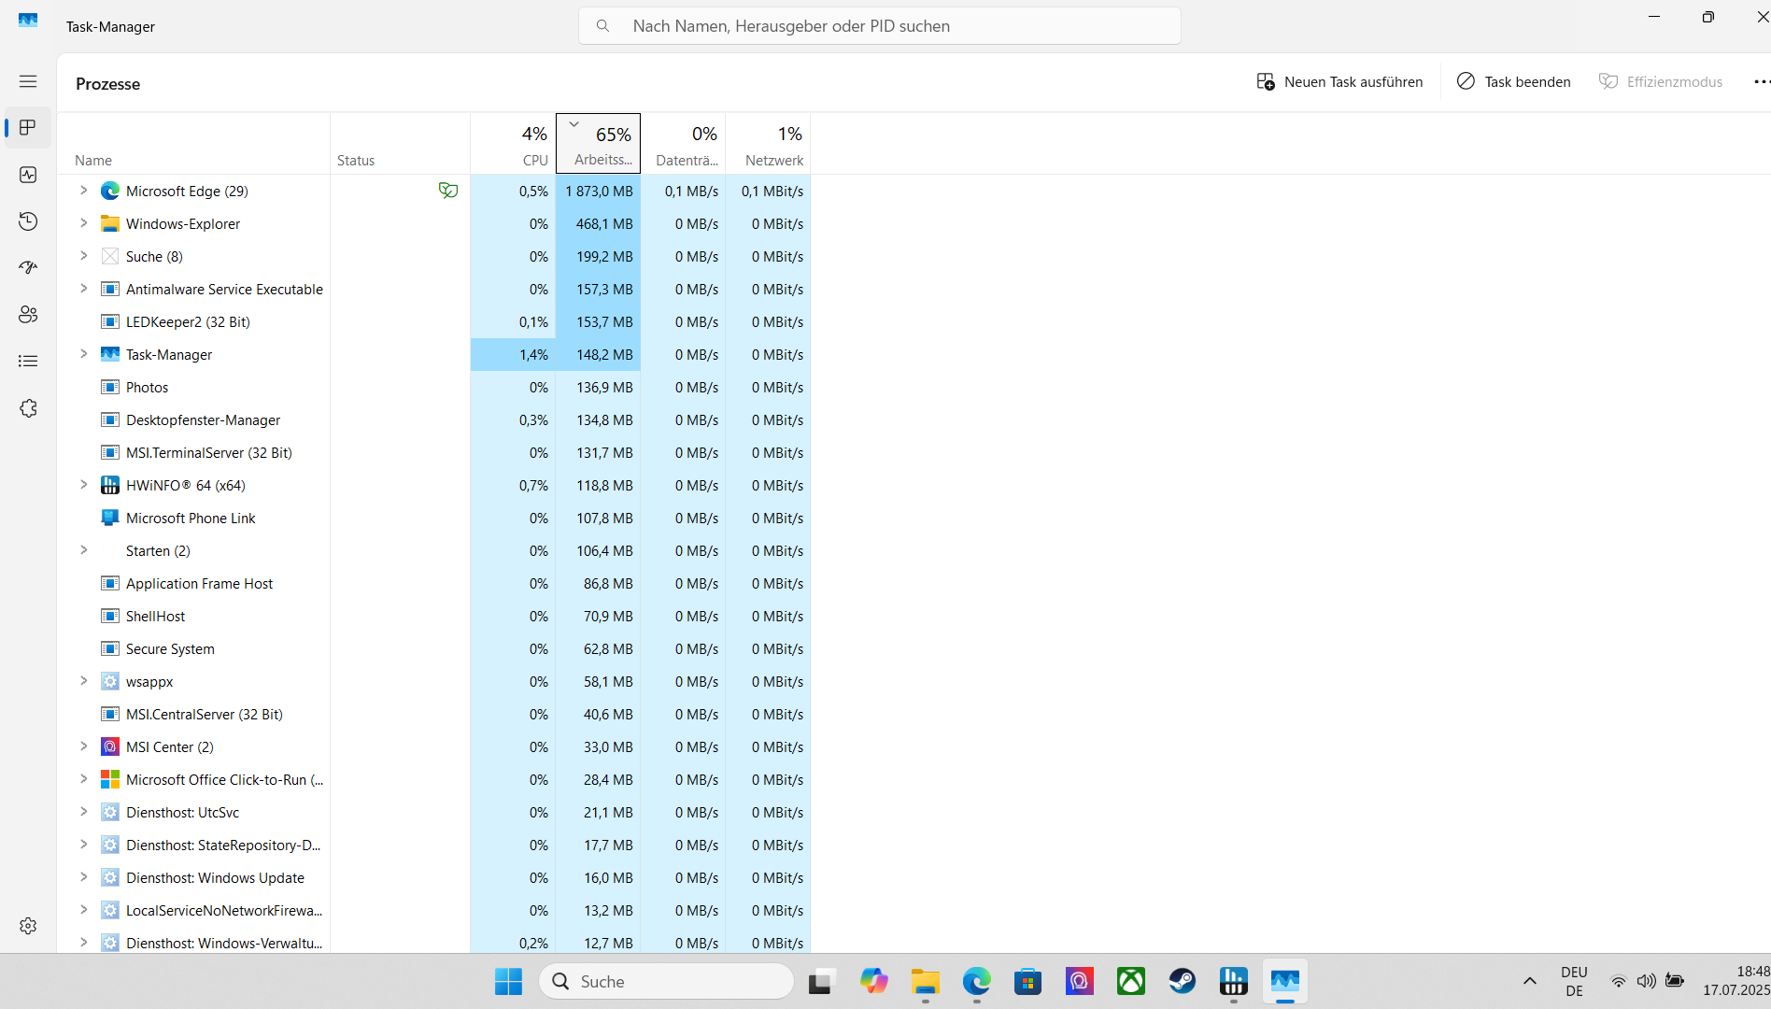Focus the process search field
Screen dimensions: 1771x1009
pos(880,26)
